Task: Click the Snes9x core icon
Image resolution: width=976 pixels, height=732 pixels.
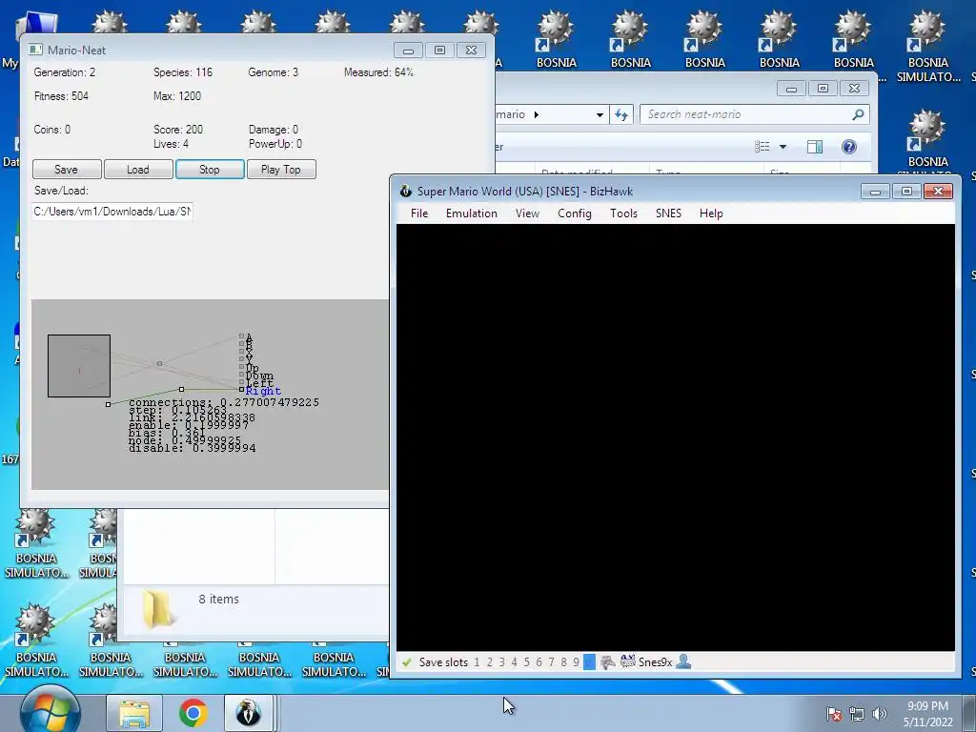Action: [x=627, y=661]
